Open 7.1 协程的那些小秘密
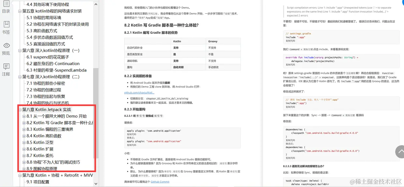404x187 pixels. click(46, 83)
